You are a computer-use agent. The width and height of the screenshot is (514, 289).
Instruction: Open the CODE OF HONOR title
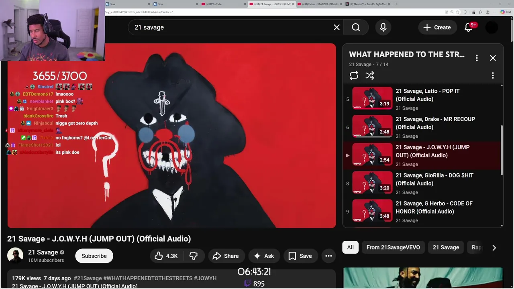tap(434, 207)
